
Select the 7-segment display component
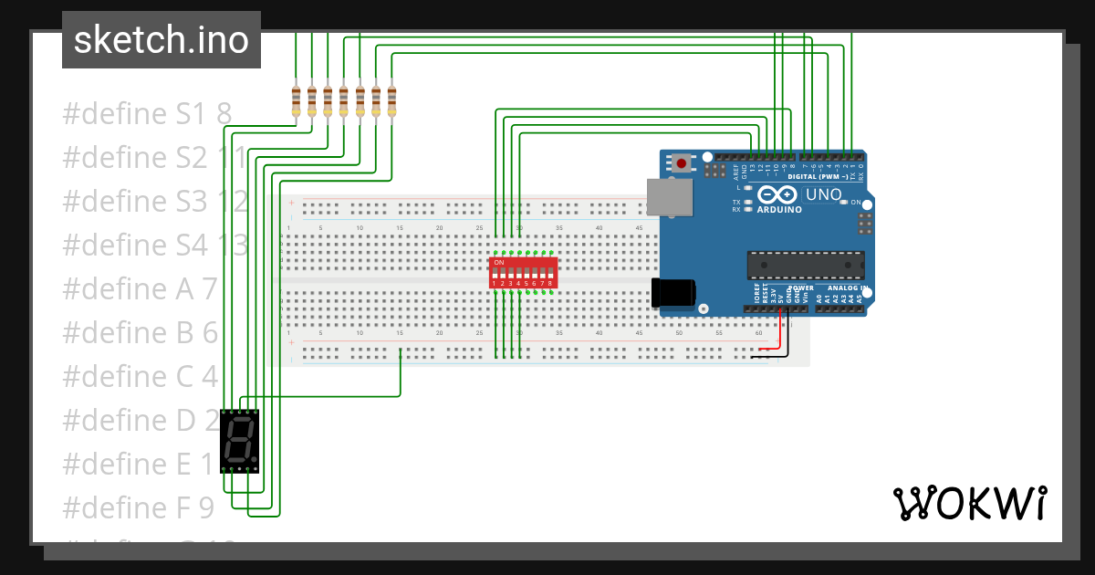point(239,441)
